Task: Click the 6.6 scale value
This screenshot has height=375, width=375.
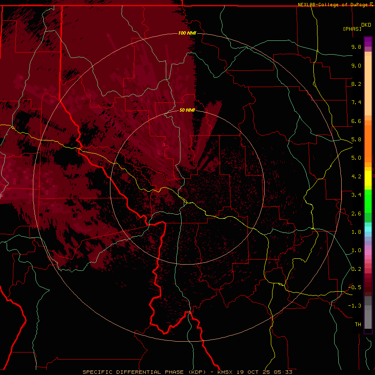Action: (x=356, y=121)
